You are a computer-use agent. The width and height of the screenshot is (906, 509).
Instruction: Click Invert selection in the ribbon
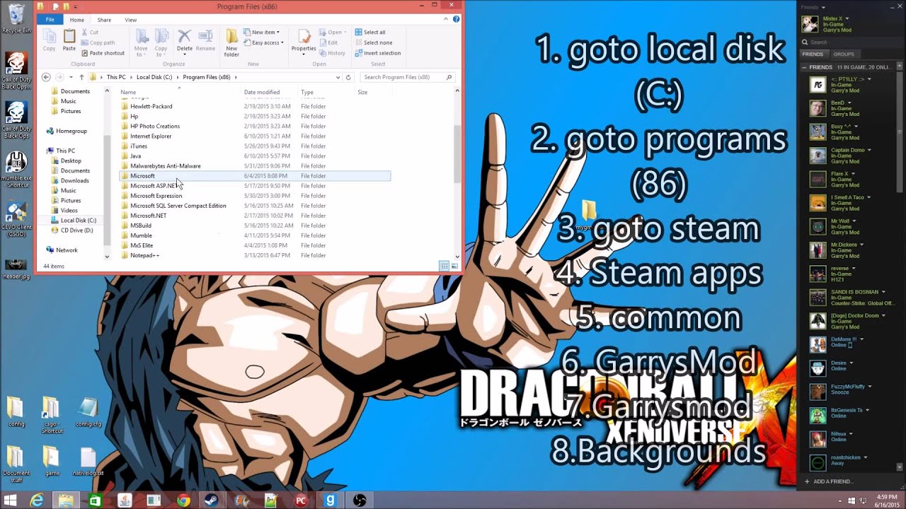(377, 53)
